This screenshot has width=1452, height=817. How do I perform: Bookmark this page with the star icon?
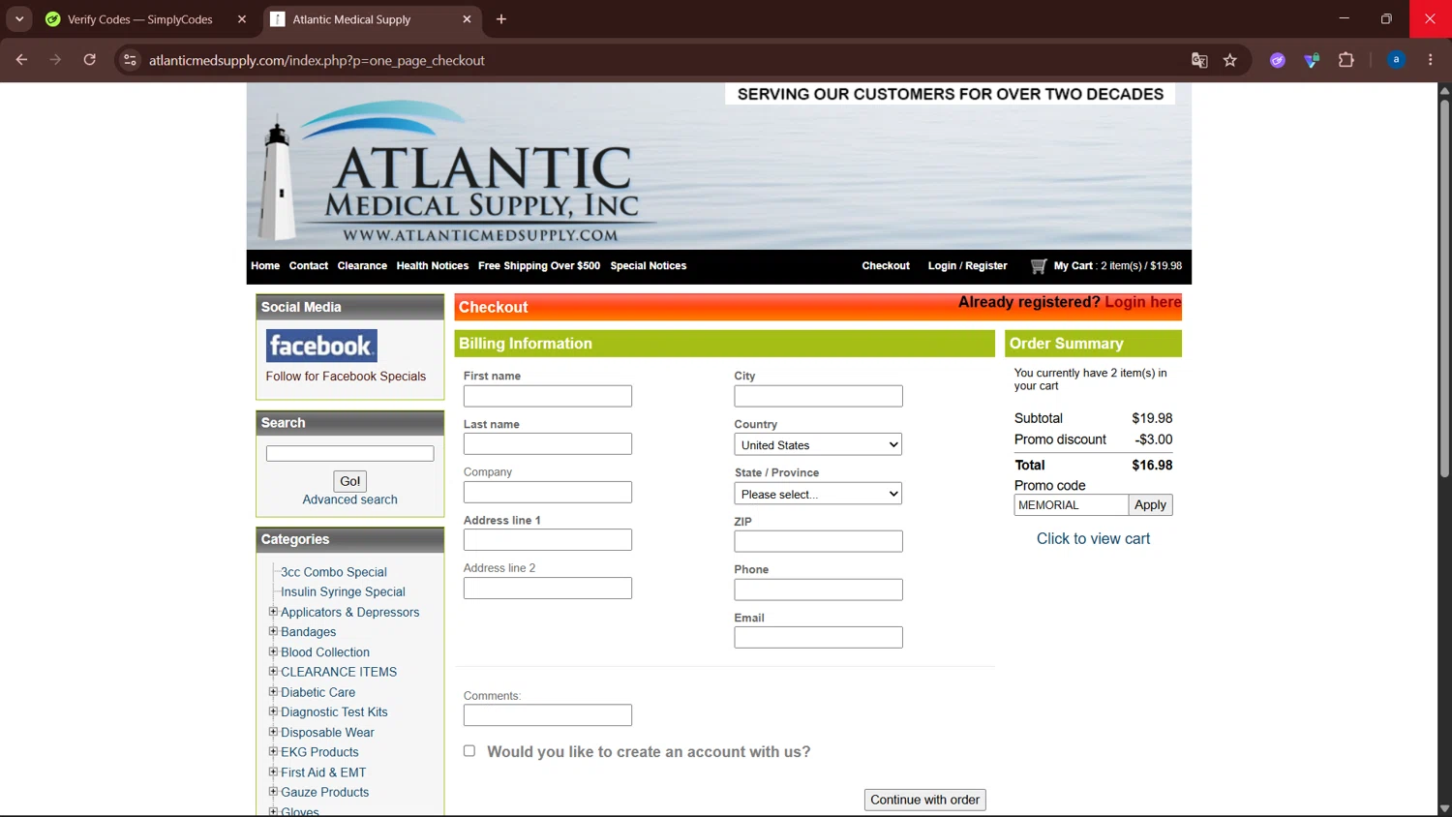coord(1230,60)
